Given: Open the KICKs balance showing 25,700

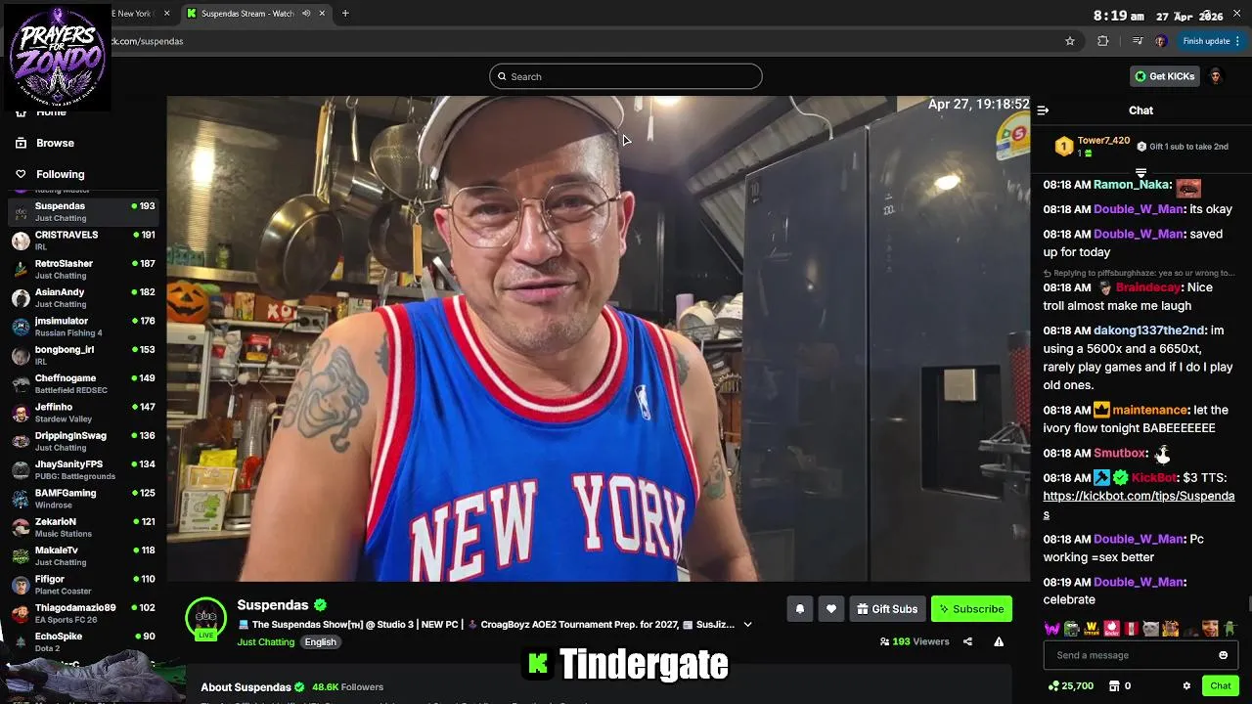Looking at the screenshot, I should (1071, 686).
